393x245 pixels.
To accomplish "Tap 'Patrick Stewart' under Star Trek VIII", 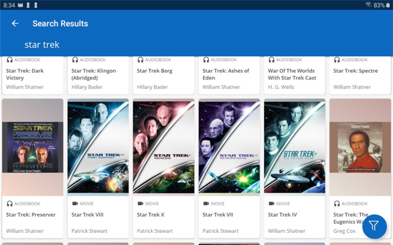I will pos(89,231).
